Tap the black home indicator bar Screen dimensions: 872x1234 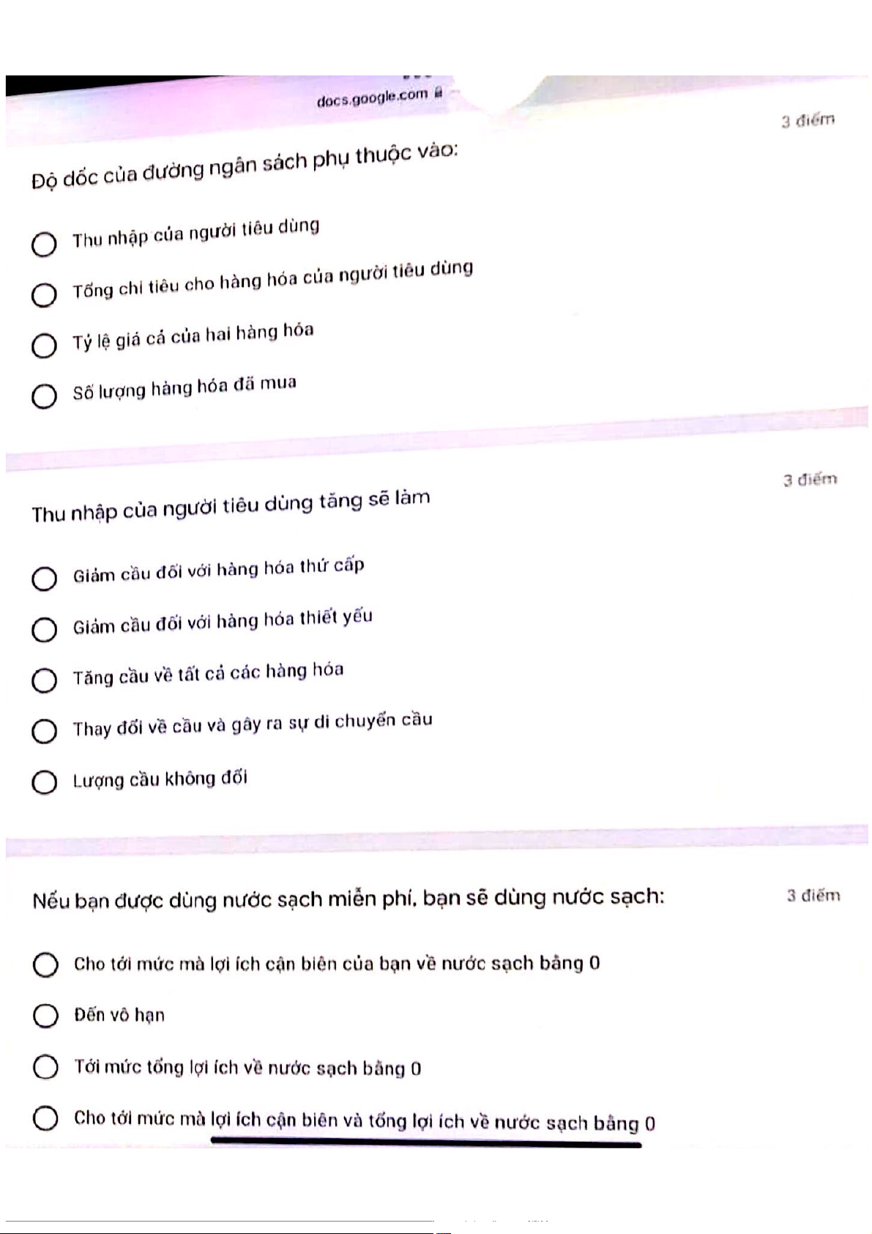(x=425, y=1143)
